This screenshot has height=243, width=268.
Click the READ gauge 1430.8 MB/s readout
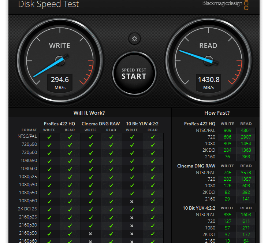(209, 83)
